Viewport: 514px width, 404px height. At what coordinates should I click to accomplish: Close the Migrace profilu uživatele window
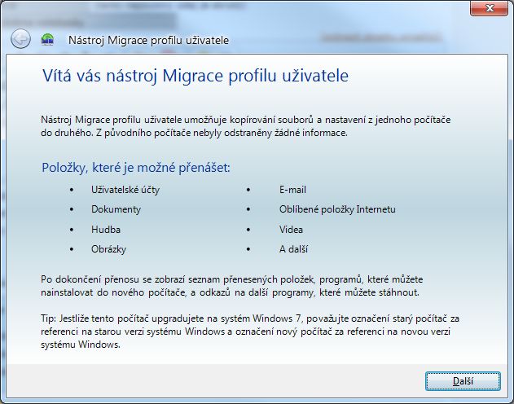pyautogui.click(x=489, y=8)
